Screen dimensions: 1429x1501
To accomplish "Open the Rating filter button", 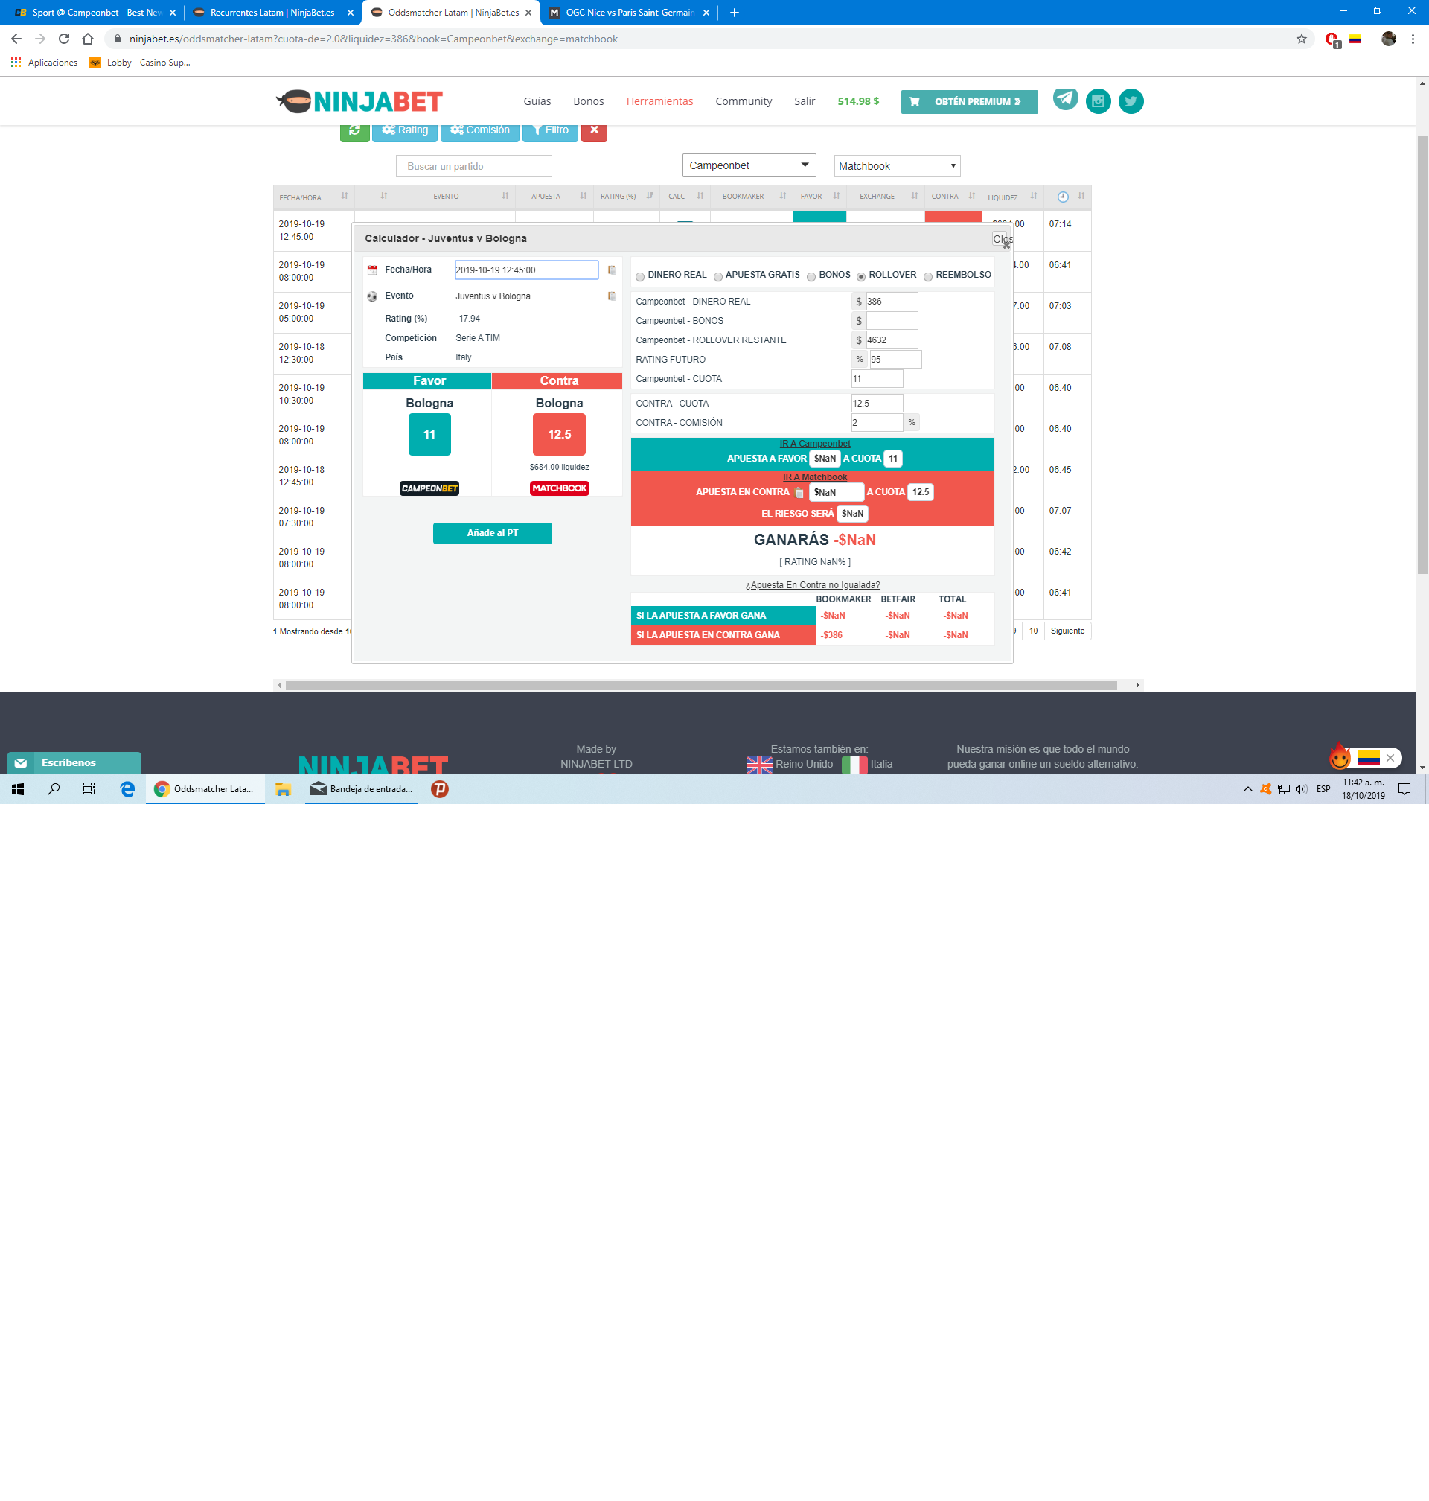I will tap(404, 131).
